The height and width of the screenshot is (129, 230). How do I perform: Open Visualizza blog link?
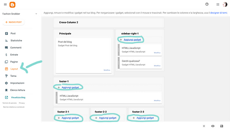pyautogui.click(x=18, y=97)
